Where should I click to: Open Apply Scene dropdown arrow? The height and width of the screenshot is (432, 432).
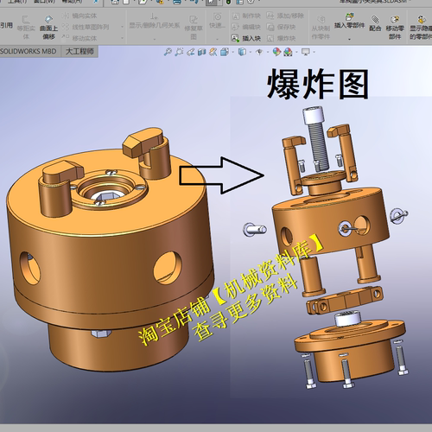click(296, 53)
